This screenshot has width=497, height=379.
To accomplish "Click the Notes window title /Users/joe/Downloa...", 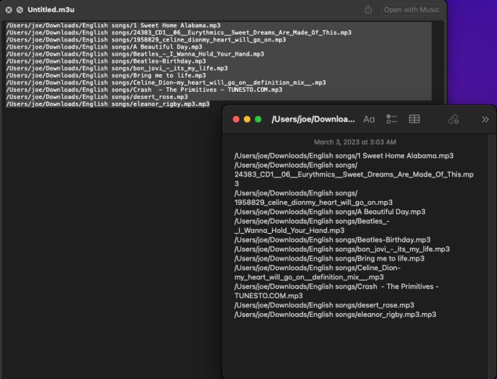I will (313, 119).
